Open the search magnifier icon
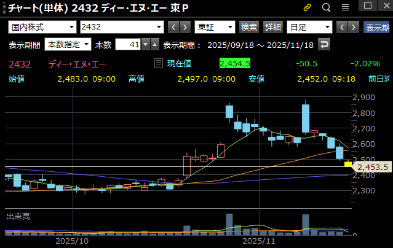The width and height of the screenshot is (393, 248). point(326,7)
